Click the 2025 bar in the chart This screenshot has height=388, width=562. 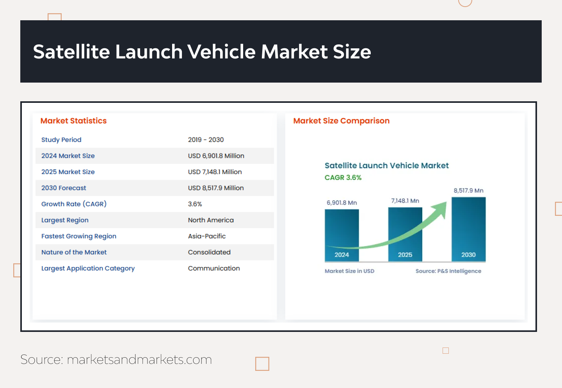pyautogui.click(x=405, y=234)
